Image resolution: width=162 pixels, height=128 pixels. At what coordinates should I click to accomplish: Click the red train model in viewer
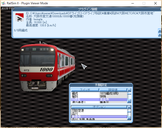pyautogui.click(x=47, y=66)
